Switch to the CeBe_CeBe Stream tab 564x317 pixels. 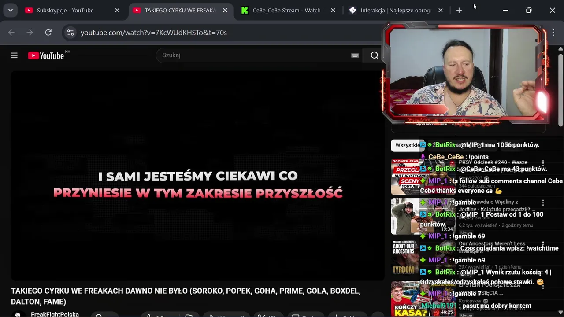click(x=286, y=10)
